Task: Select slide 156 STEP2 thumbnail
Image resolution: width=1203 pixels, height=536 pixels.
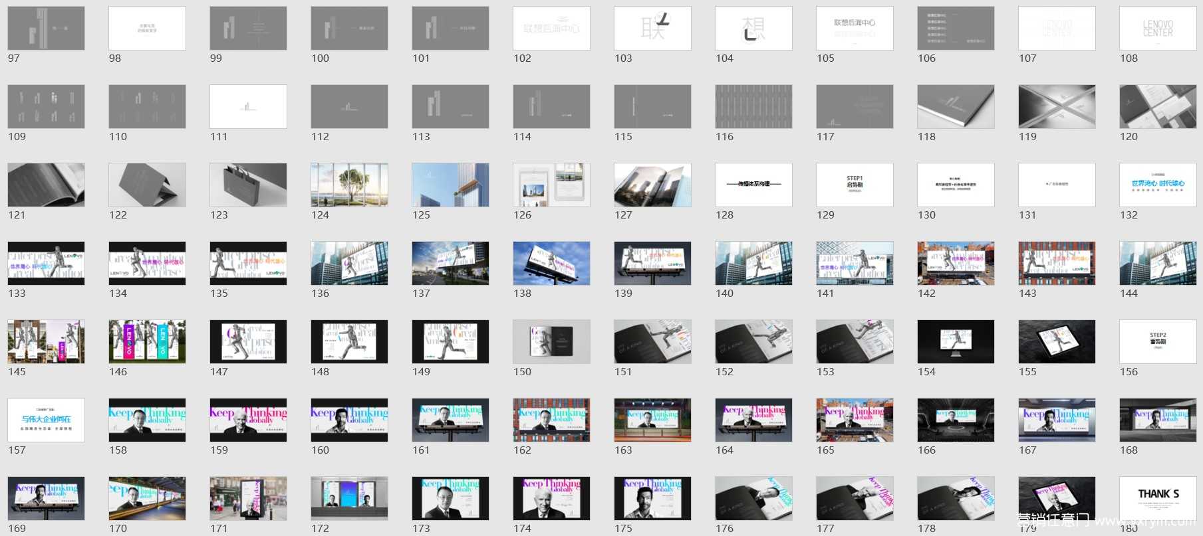Action: (x=1158, y=342)
